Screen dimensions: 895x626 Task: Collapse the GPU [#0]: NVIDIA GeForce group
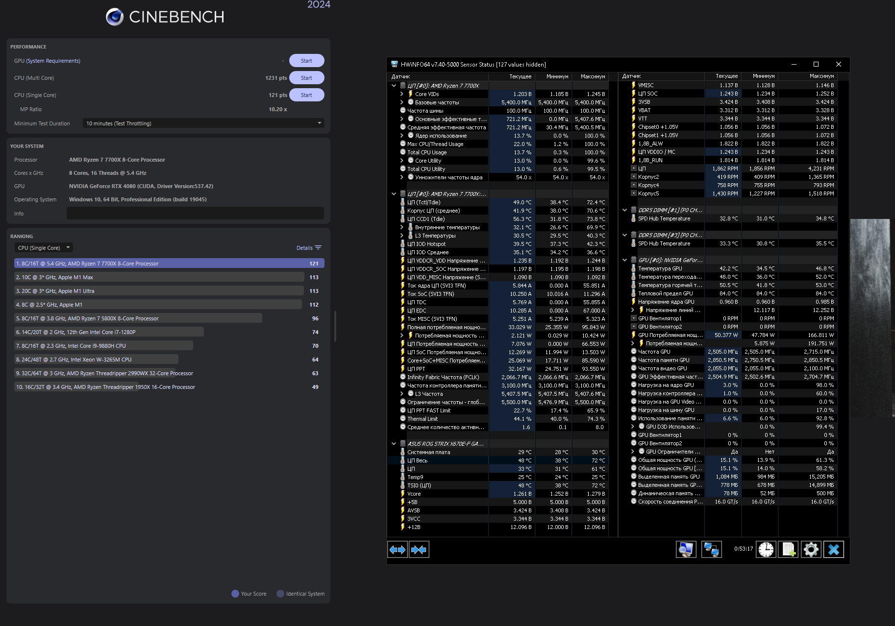624,260
